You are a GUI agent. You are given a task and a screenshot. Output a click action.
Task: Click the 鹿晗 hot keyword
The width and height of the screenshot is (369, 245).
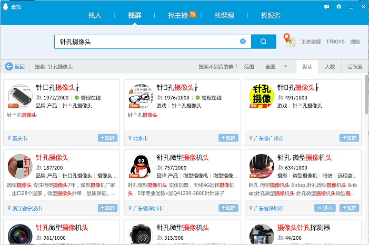coord(355,42)
